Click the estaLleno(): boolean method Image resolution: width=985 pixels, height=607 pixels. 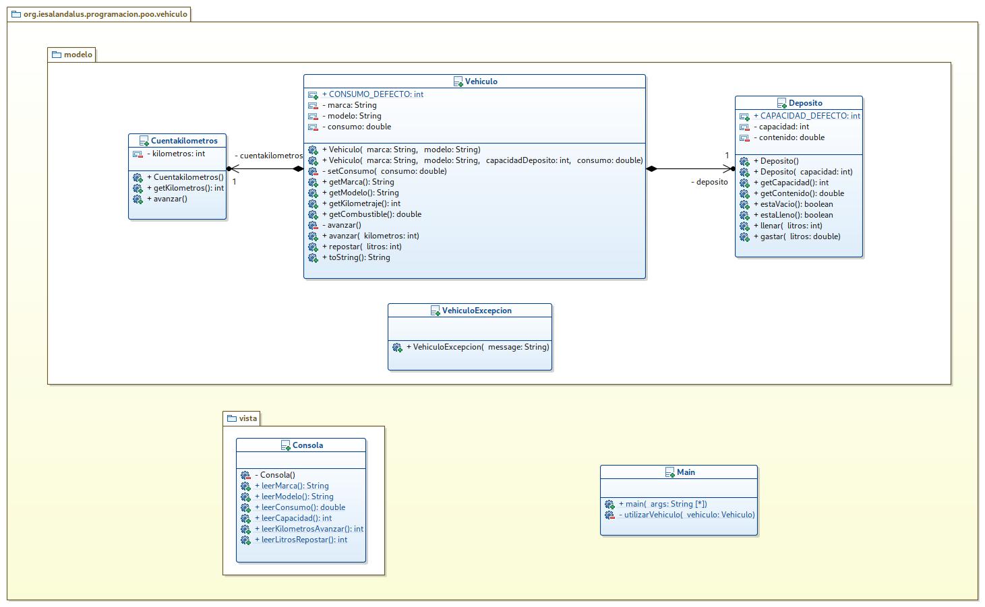point(794,215)
